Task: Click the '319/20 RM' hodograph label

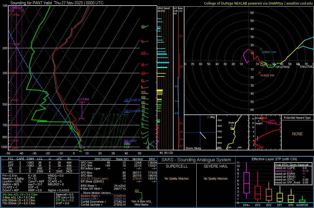Action: point(267,76)
